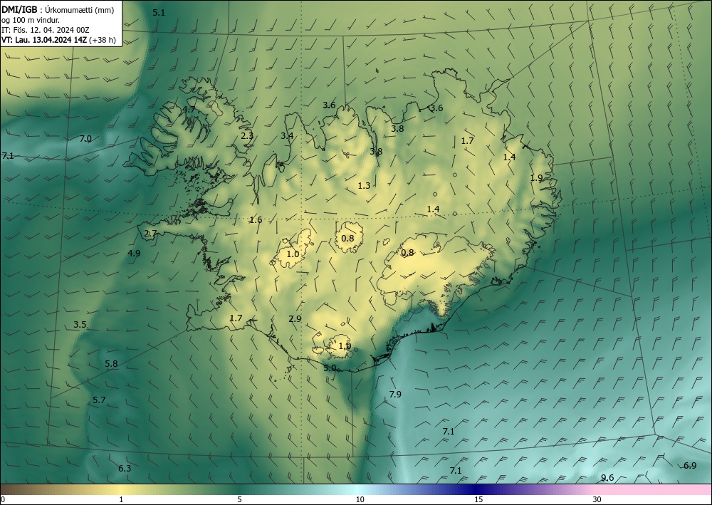
Task: Click the legend tick label 0
Action: click(x=3, y=500)
